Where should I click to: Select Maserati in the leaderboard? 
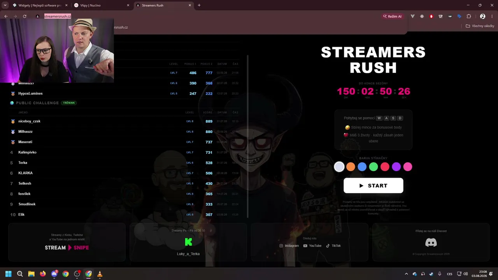pos(124,142)
